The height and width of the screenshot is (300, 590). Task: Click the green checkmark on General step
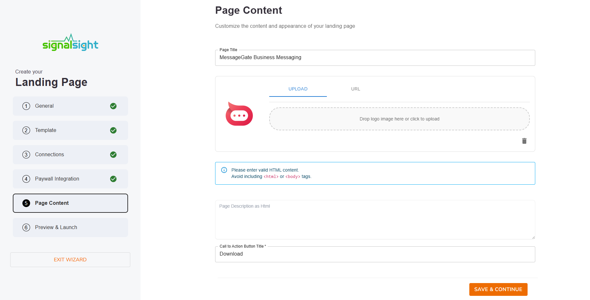click(113, 106)
